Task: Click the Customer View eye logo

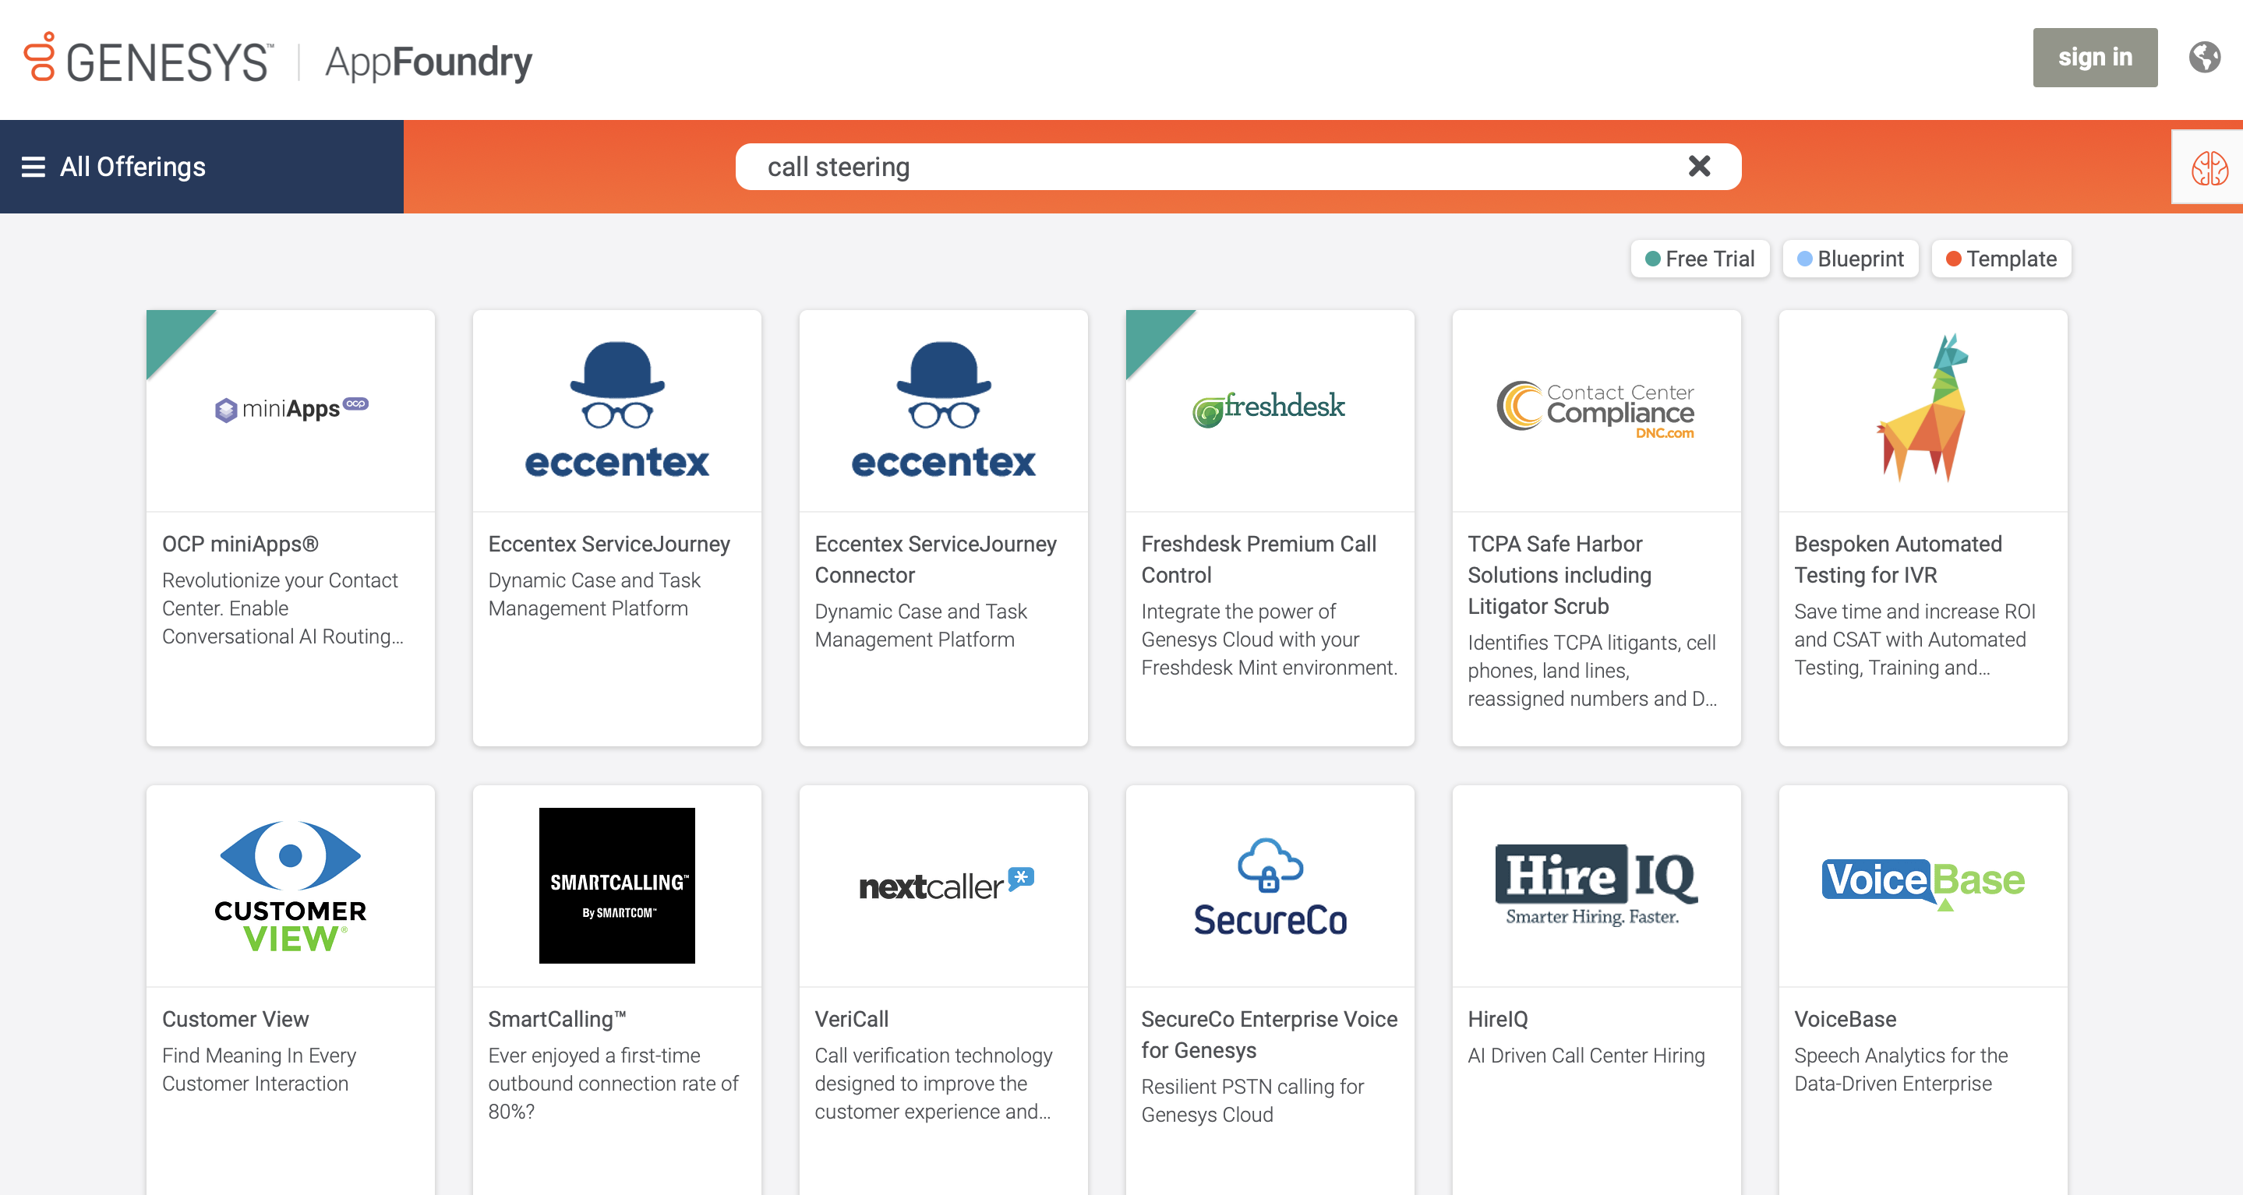Action: (290, 885)
